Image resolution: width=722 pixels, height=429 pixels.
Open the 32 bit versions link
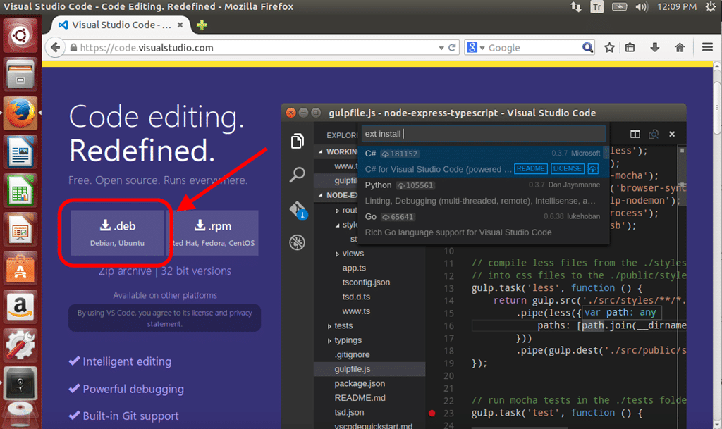(x=196, y=271)
